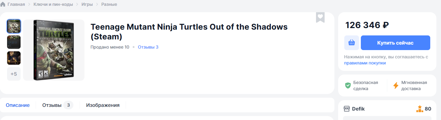This screenshot has width=441, height=120.
Task: Select the first product thumbnail
Action: click(x=14, y=26)
